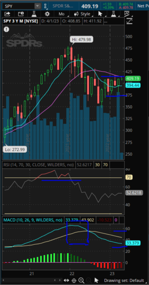Click the H: 411.92 high value
The height and width of the screenshot is (285, 149).
(92, 21)
